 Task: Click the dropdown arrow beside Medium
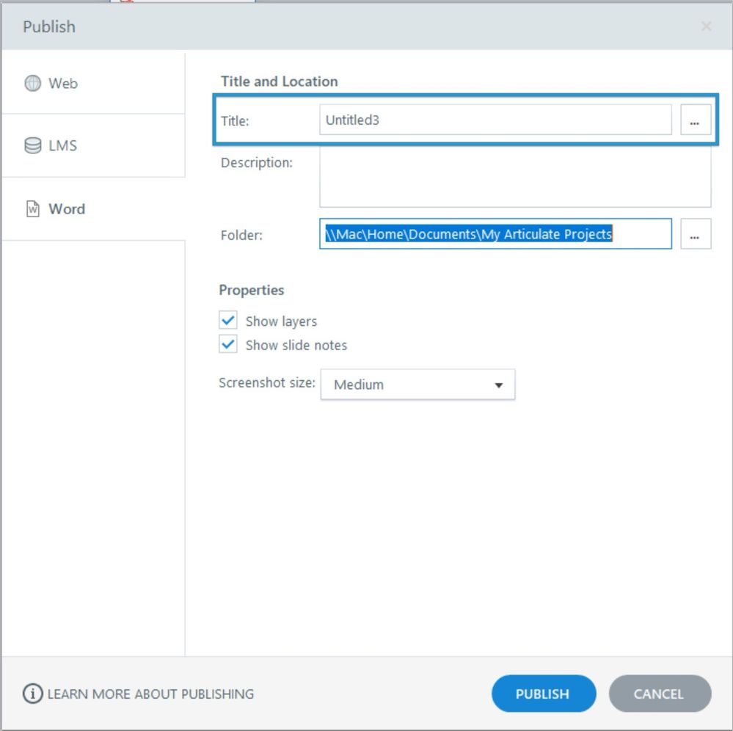(499, 385)
